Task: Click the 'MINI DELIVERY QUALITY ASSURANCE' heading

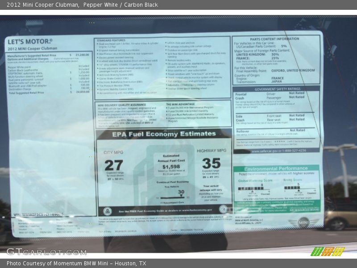Action: [x=122, y=105]
